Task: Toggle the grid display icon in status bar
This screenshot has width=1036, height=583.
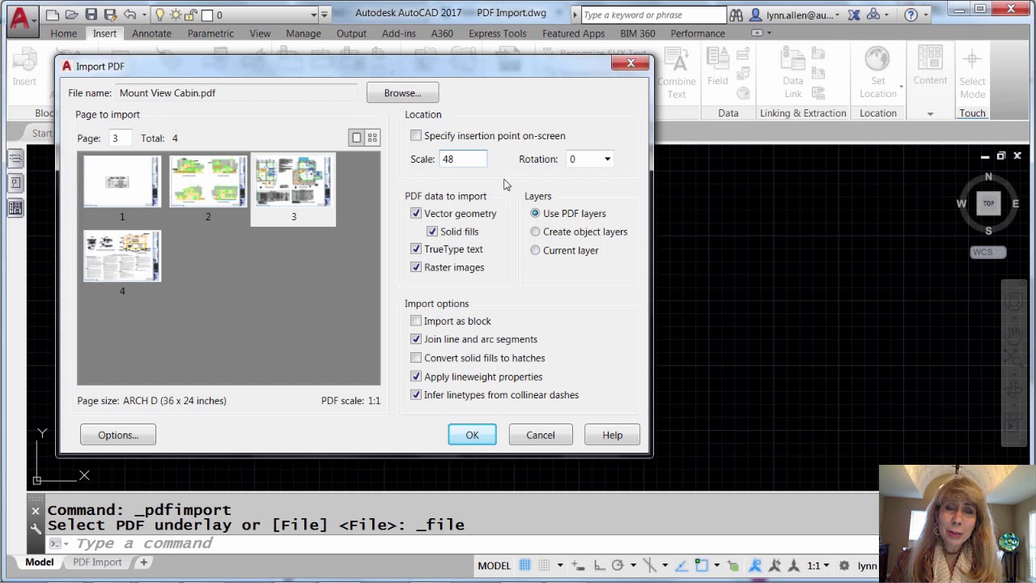Action: point(524,565)
